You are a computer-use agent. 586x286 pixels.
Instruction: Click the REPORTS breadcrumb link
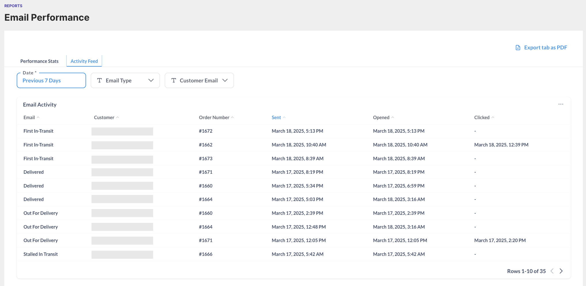pos(13,6)
